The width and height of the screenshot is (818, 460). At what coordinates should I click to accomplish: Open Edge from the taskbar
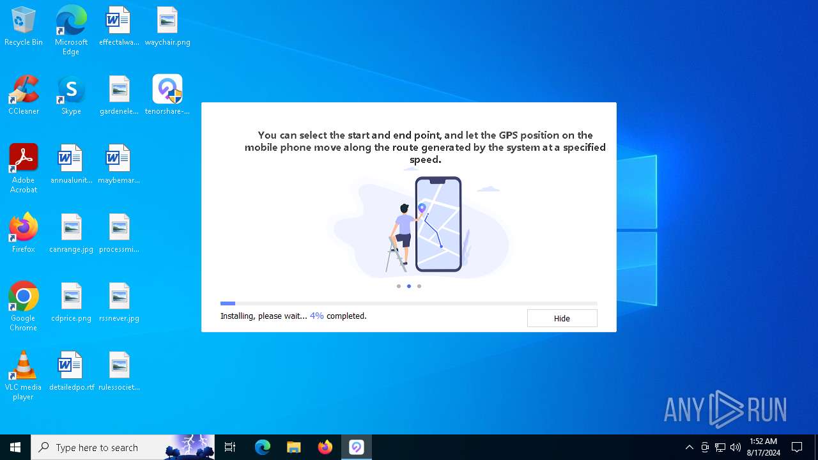263,447
